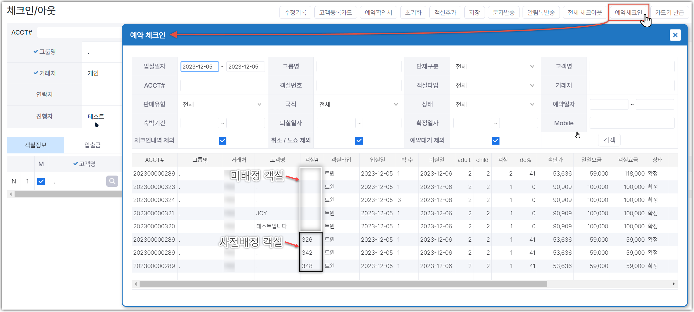694x312 pixels.
Task: Expand the 국적 dropdown
Action: pyautogui.click(x=359, y=104)
